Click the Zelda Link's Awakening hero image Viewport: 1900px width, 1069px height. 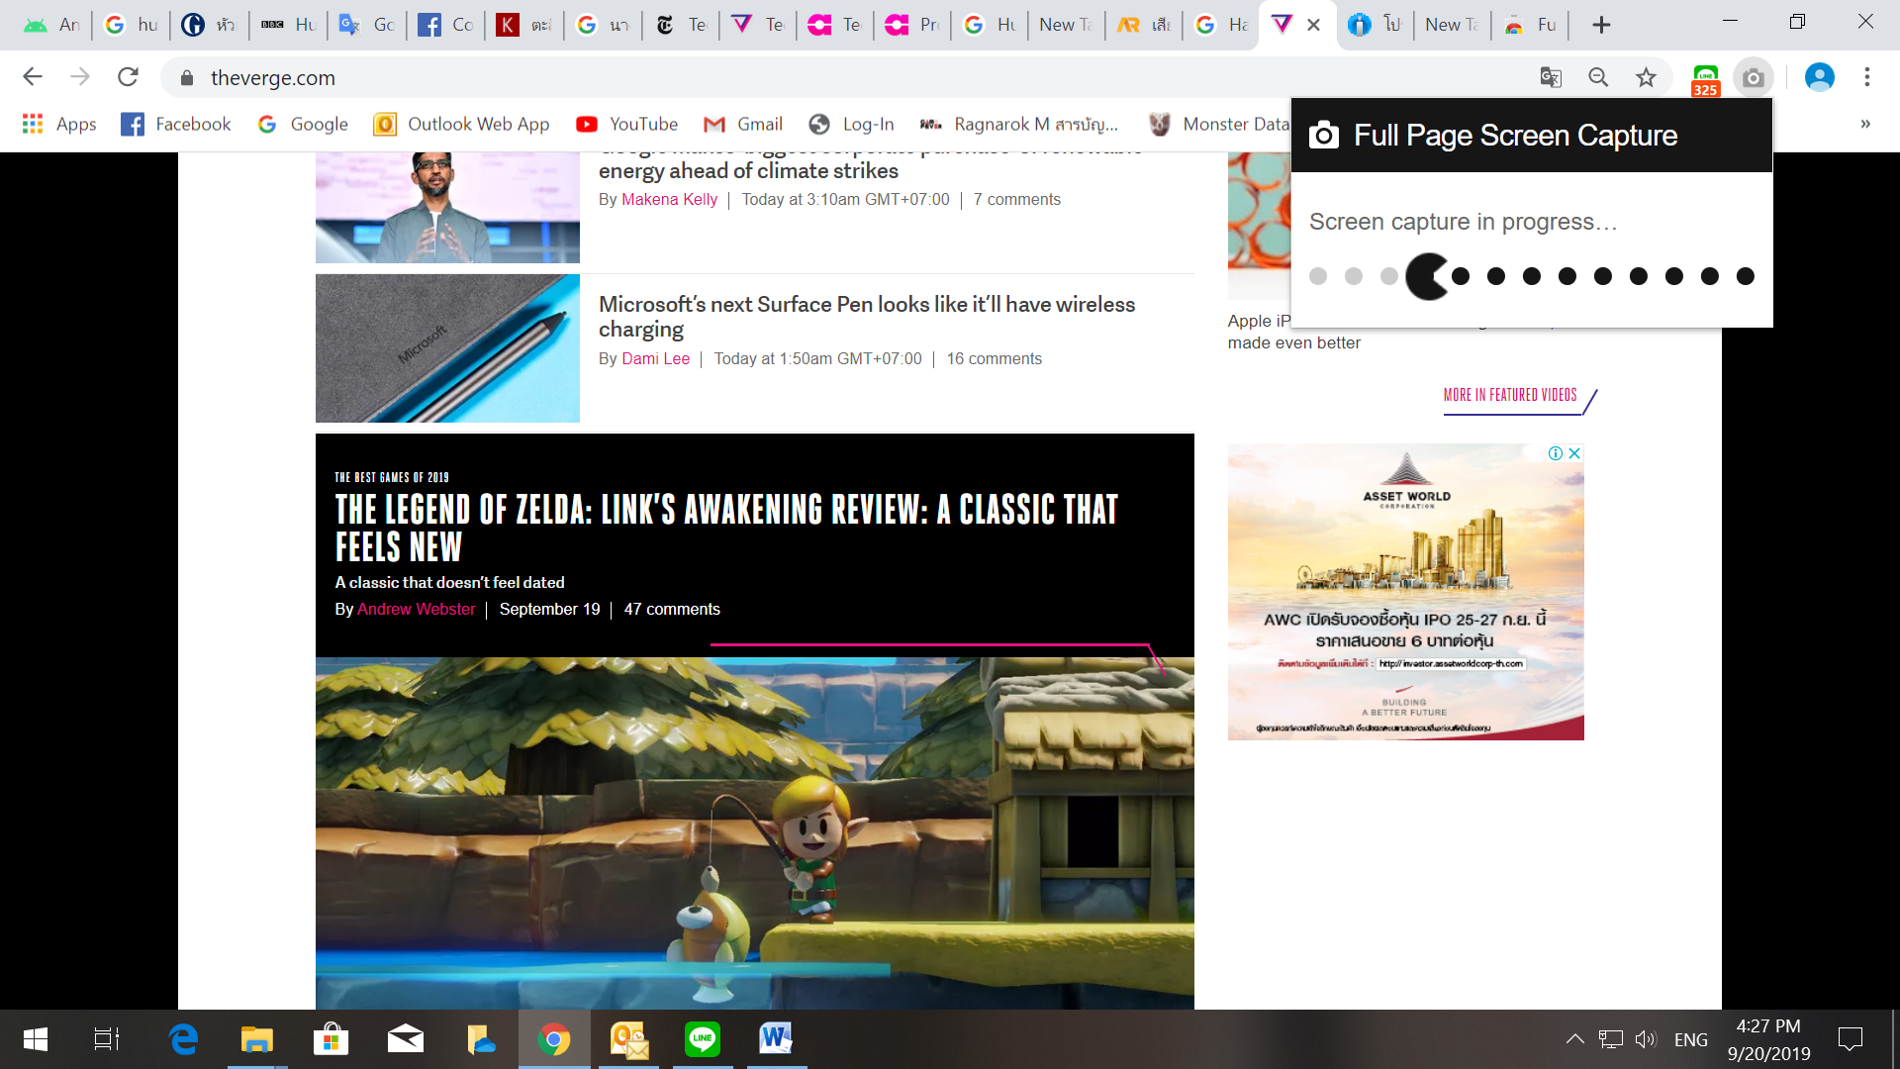tap(755, 833)
